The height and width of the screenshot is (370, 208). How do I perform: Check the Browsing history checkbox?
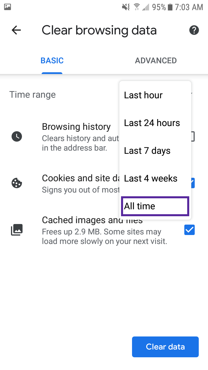(x=193, y=136)
